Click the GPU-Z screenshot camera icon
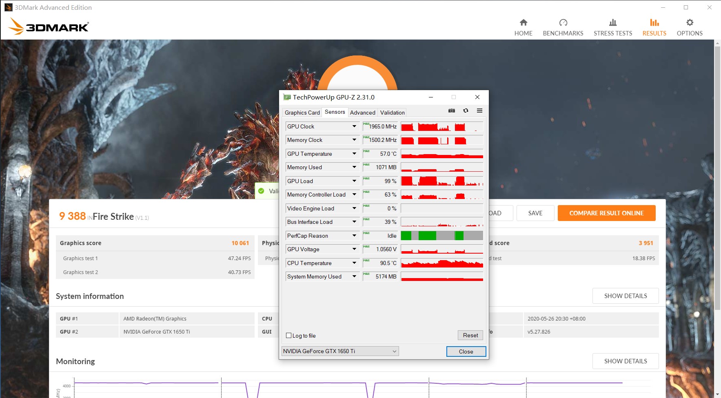 pos(451,111)
